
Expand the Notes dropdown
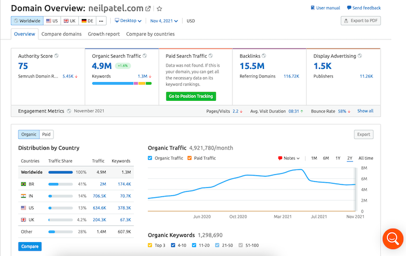tap(289, 158)
